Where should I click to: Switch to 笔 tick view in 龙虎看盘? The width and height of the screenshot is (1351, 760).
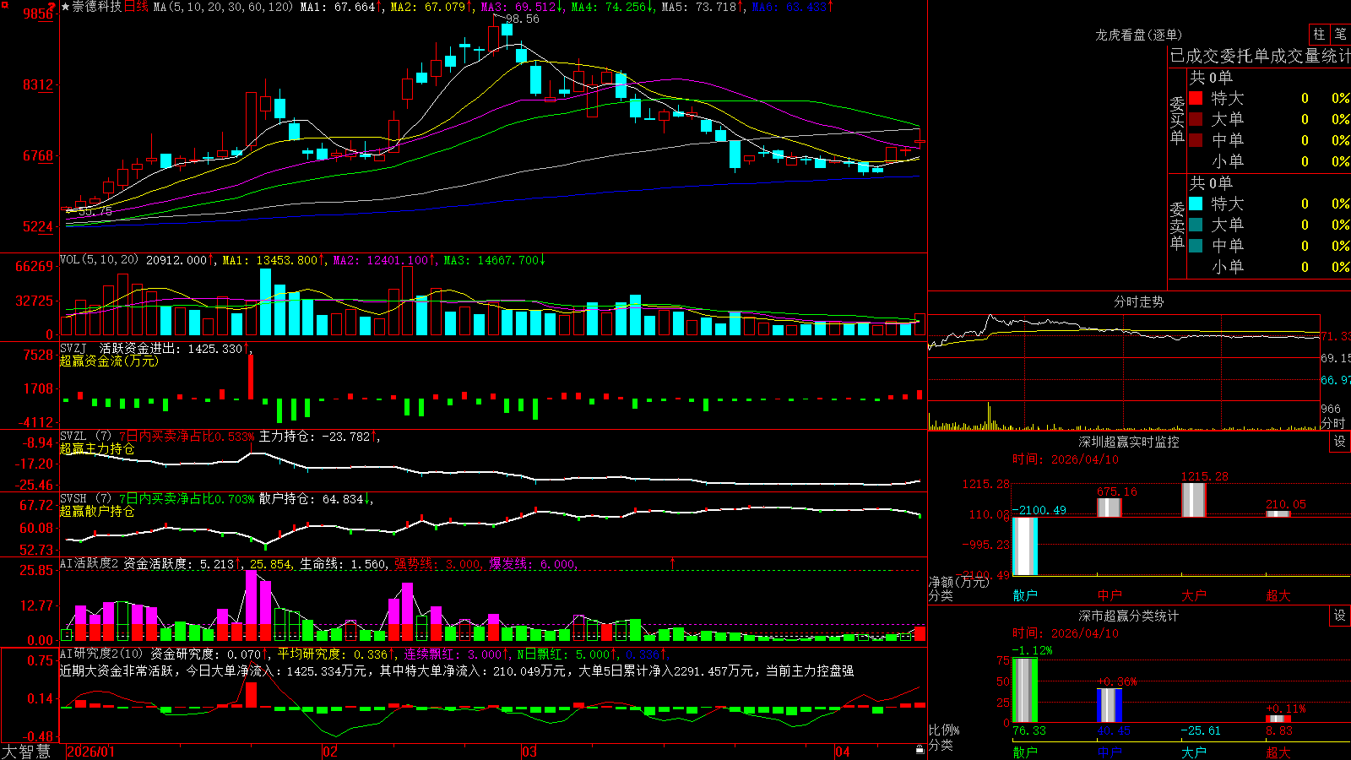coord(1340,34)
